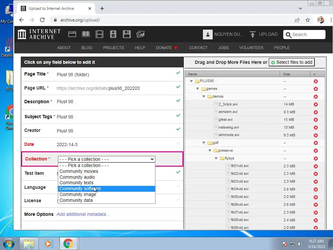Collapse the golf folder
This screenshot has width=333, height=250.
click(204, 143)
